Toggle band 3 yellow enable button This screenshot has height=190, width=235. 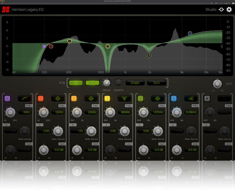coord(107,99)
